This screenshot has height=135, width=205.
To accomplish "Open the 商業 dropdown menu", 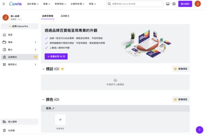I will point(47,4).
